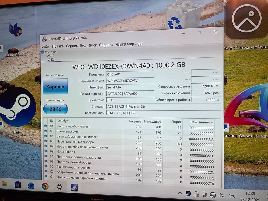This screenshot has width=268, height=201.
Task: Click the blue status dot for attribute 09
Action: [46, 151]
